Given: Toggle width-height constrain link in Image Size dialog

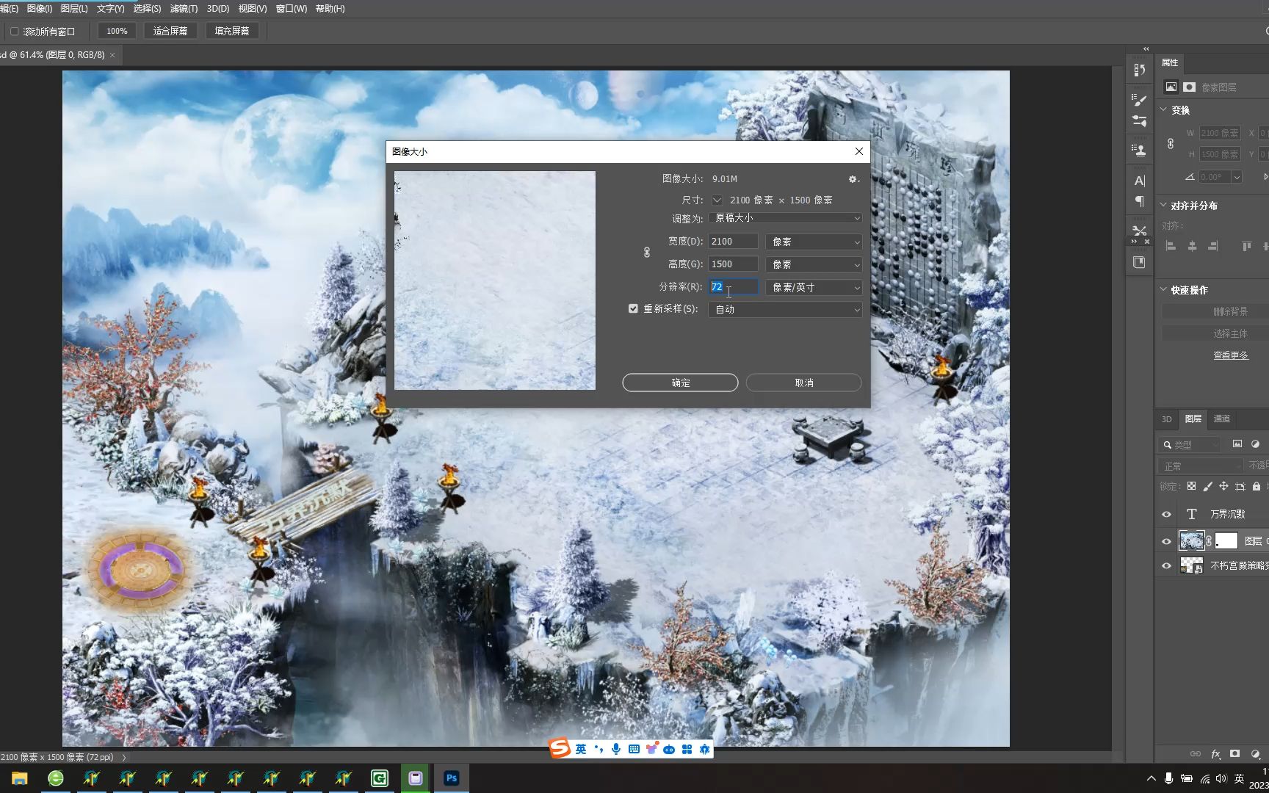Looking at the screenshot, I should pos(646,253).
